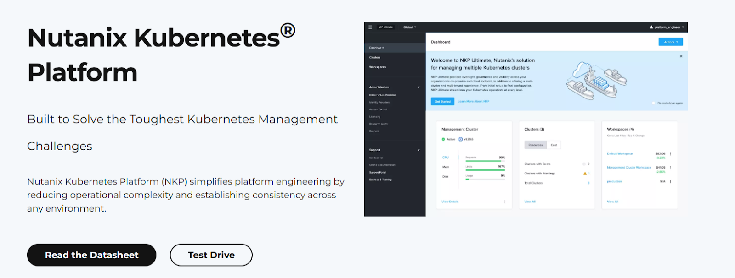Viewport: 735px width, 278px height.
Task: Open the Actions dropdown button
Action: (x=671, y=42)
